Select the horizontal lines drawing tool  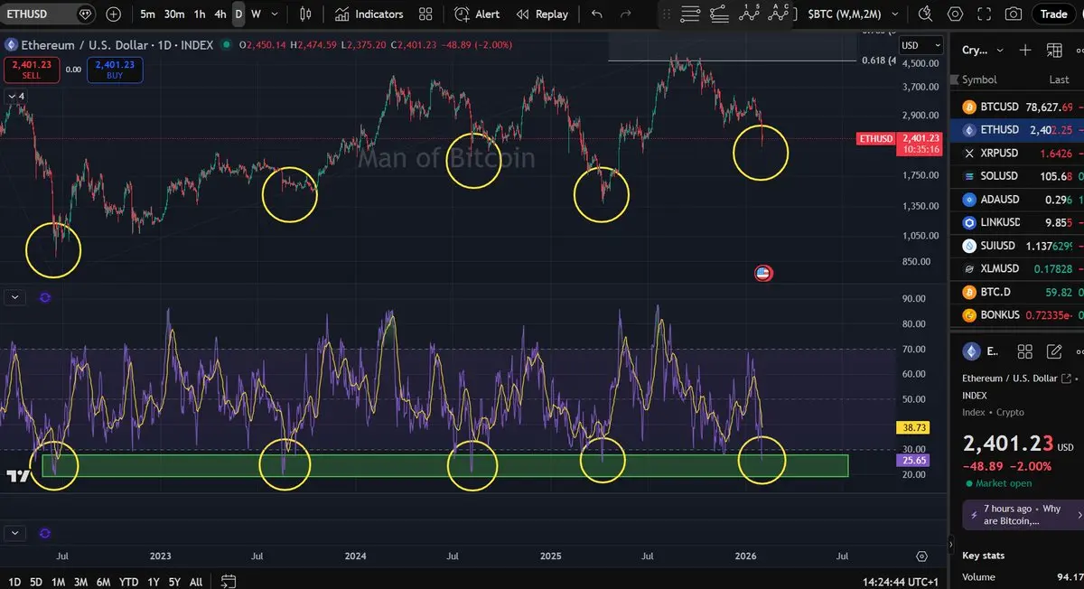[x=690, y=14]
